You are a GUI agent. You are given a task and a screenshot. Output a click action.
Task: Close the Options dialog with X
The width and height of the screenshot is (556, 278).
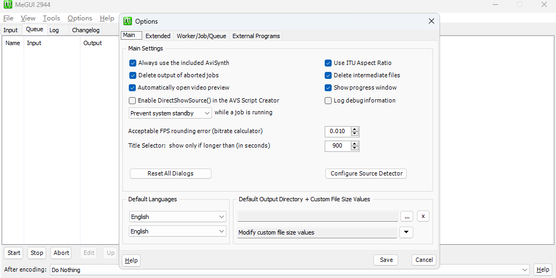(431, 21)
